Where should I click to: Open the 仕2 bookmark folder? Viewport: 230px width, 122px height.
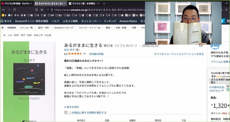pyautogui.click(x=67, y=15)
